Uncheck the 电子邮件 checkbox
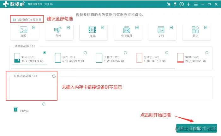The image size is (221, 136). 137,28
